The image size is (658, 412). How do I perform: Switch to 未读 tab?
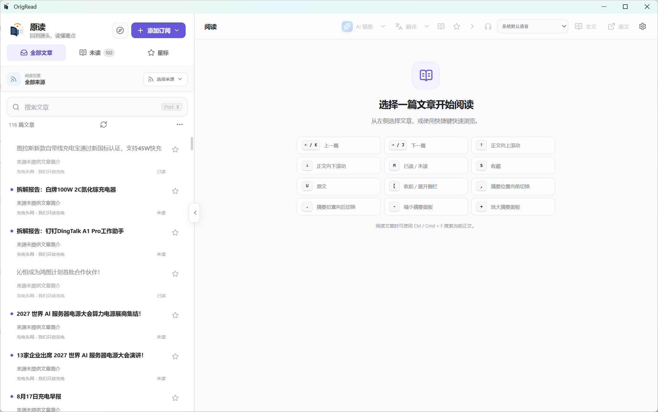tap(97, 53)
